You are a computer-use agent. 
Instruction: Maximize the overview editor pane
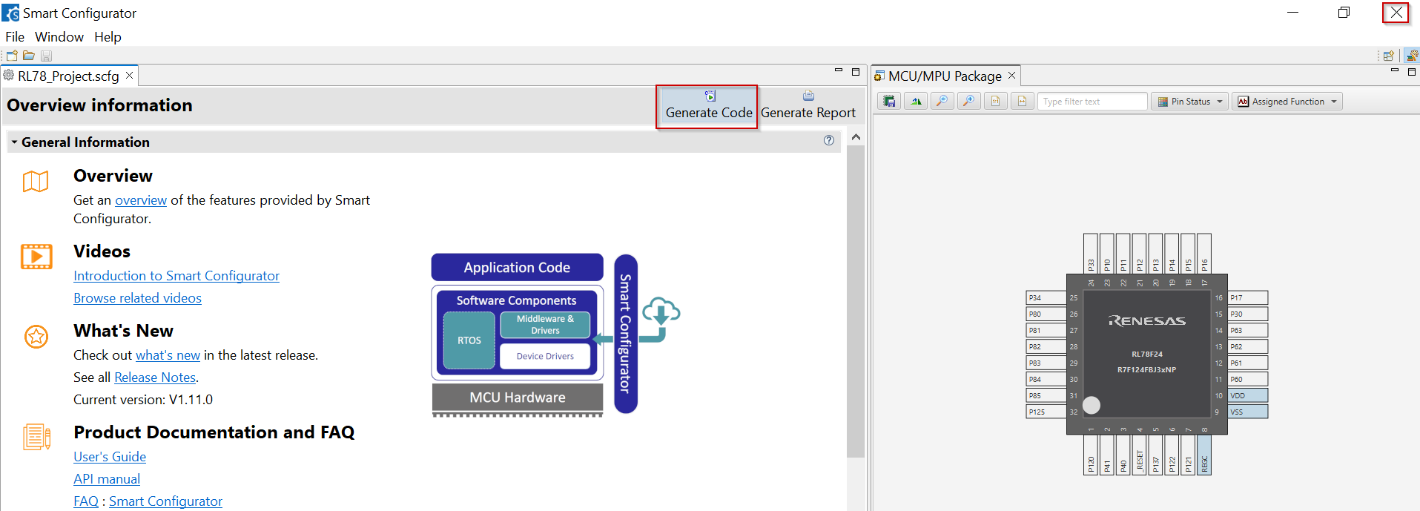[x=856, y=72]
